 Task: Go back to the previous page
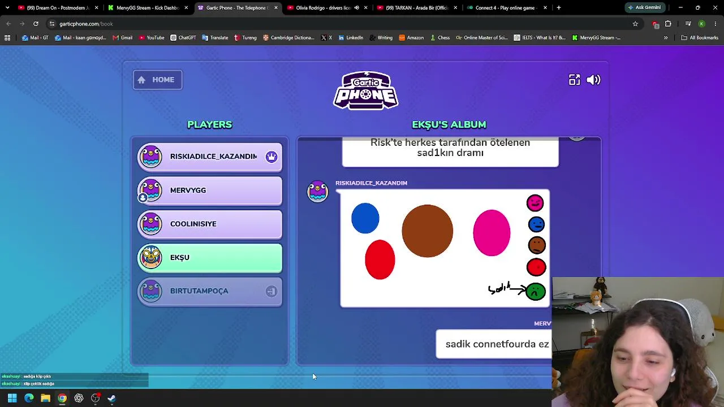click(8, 24)
